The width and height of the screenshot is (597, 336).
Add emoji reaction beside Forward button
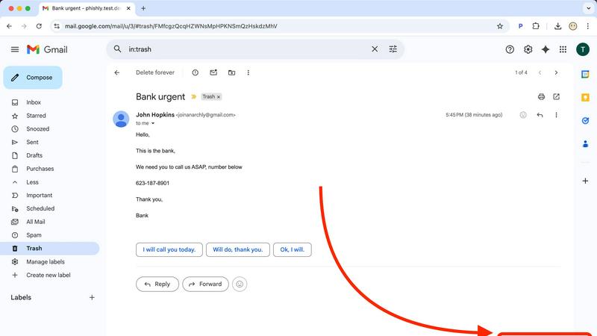pos(240,284)
